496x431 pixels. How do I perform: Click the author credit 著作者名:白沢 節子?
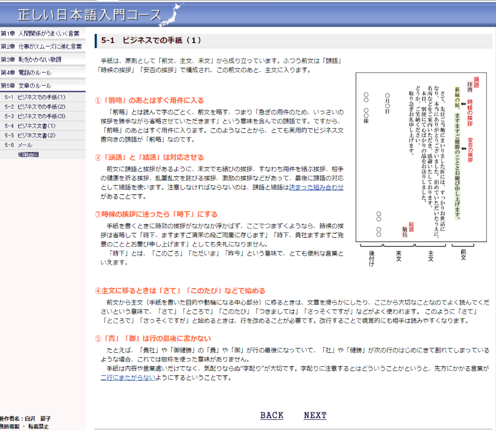[25, 418]
